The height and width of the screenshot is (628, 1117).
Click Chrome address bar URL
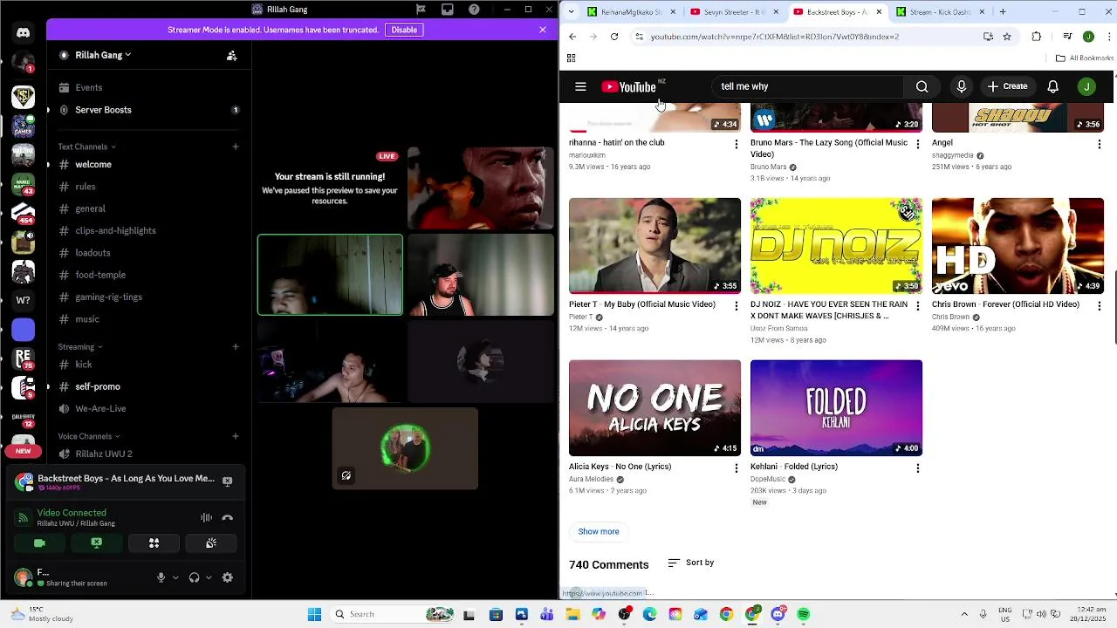pos(774,37)
